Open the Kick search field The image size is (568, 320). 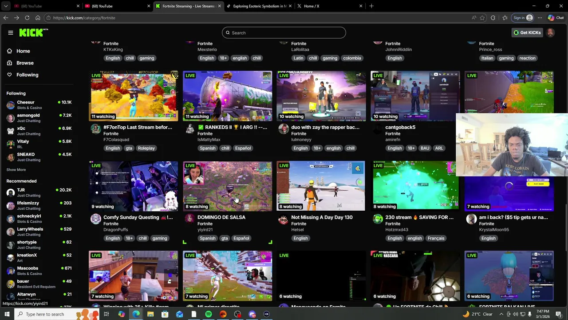coord(284,32)
